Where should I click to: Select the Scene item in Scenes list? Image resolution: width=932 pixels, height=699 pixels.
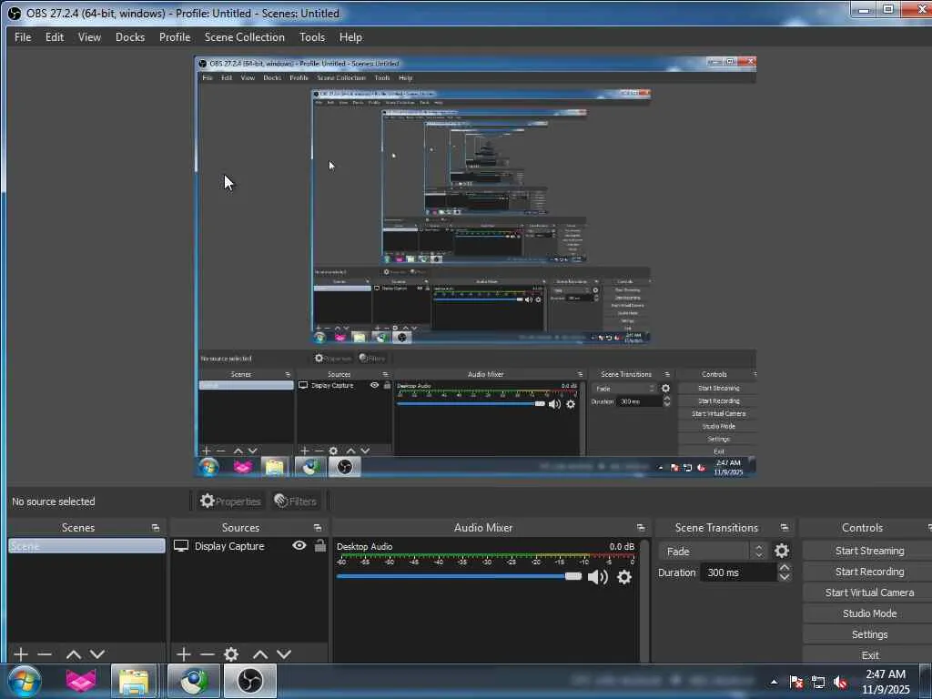point(86,546)
